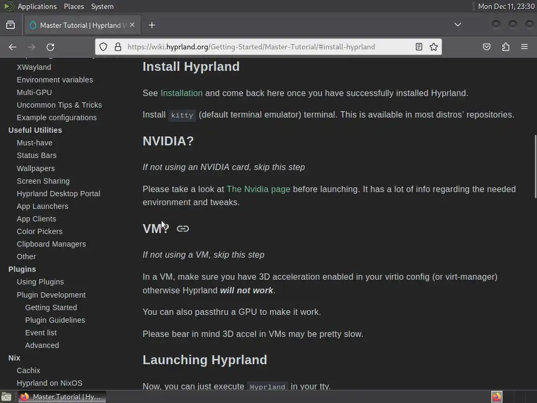Image resolution: width=537 pixels, height=403 pixels.
Task: Switch to Master Tutorial taskbar window button
Action: coord(62,397)
